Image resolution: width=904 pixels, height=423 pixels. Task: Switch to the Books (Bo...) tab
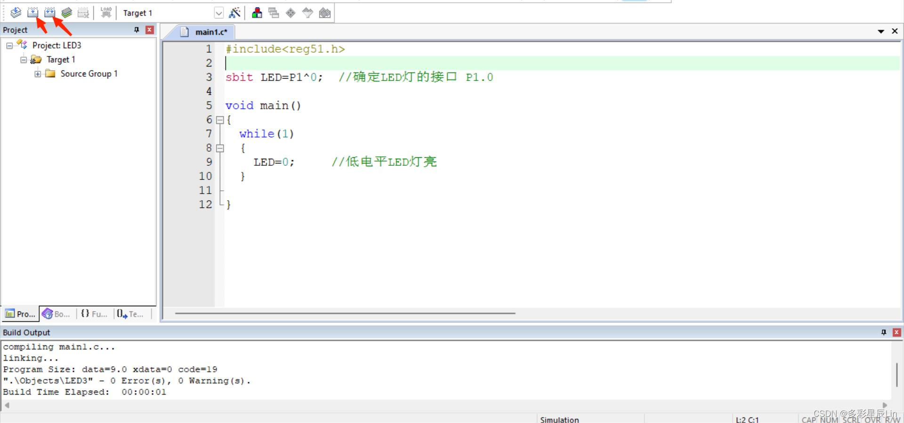pos(56,314)
